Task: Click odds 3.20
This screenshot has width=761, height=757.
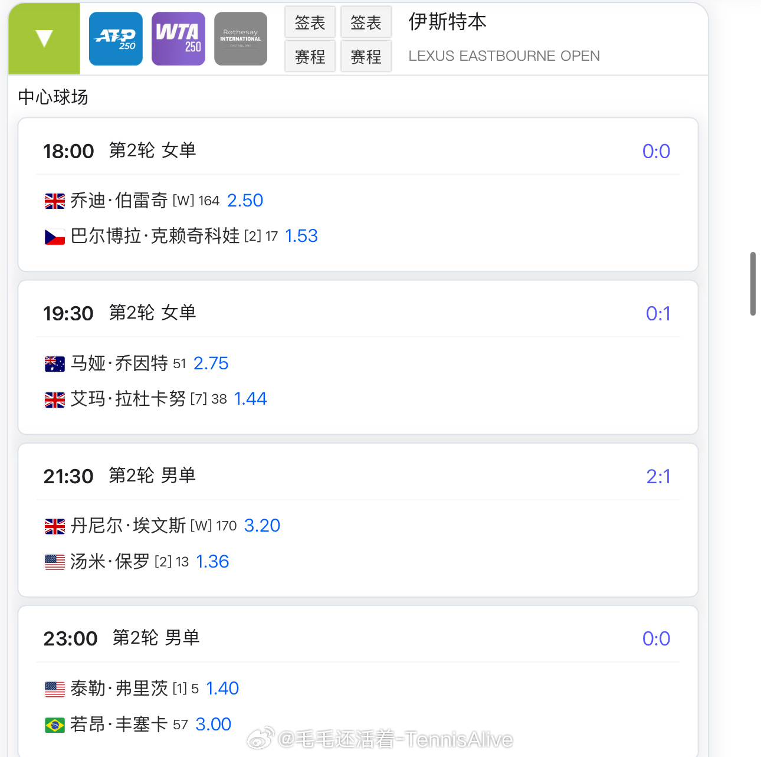Action: click(263, 526)
